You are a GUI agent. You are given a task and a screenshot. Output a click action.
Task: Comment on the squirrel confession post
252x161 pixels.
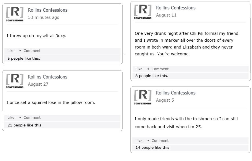[32, 118]
